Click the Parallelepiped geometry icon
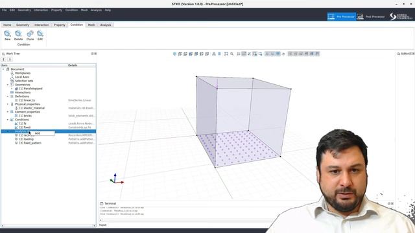The image size is (415, 233). pos(16,89)
